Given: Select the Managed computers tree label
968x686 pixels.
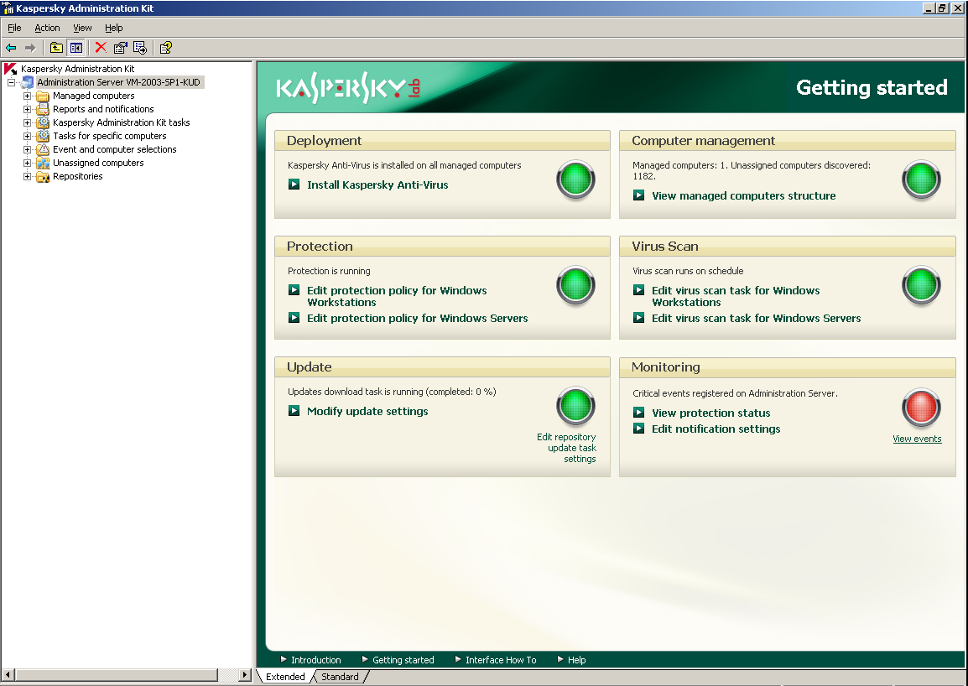Looking at the screenshot, I should 93,96.
